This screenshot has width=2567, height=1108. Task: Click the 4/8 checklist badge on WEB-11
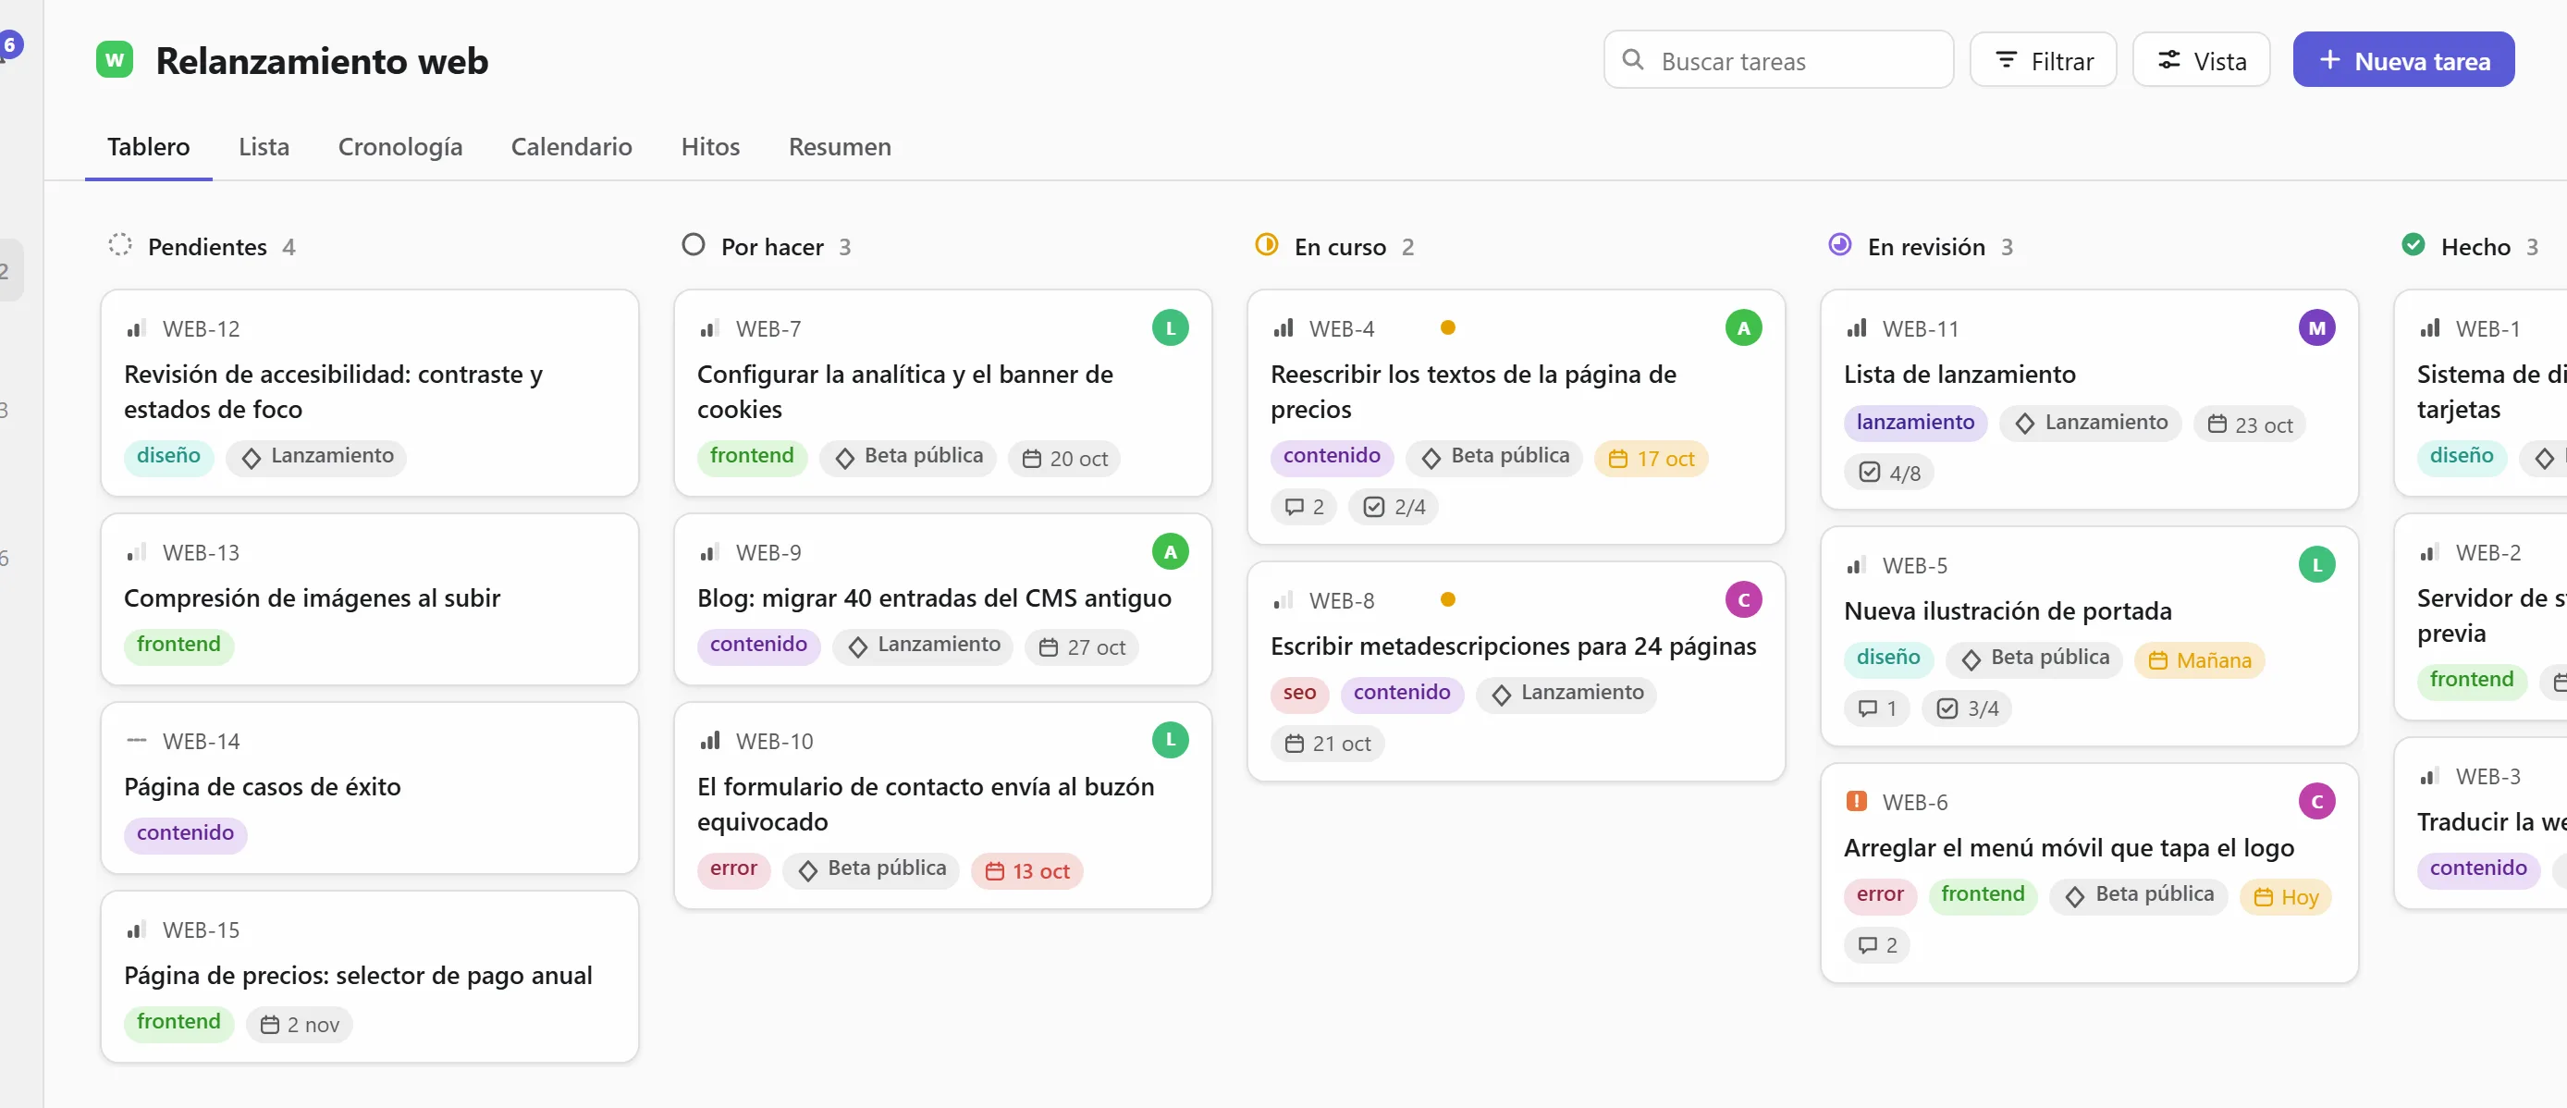1889,473
